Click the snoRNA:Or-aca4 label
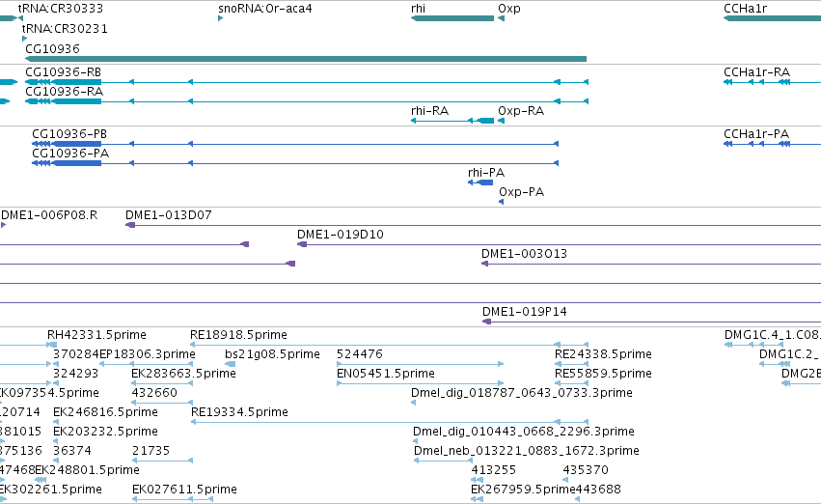Image resolution: width=821 pixels, height=504 pixels. tap(265, 9)
